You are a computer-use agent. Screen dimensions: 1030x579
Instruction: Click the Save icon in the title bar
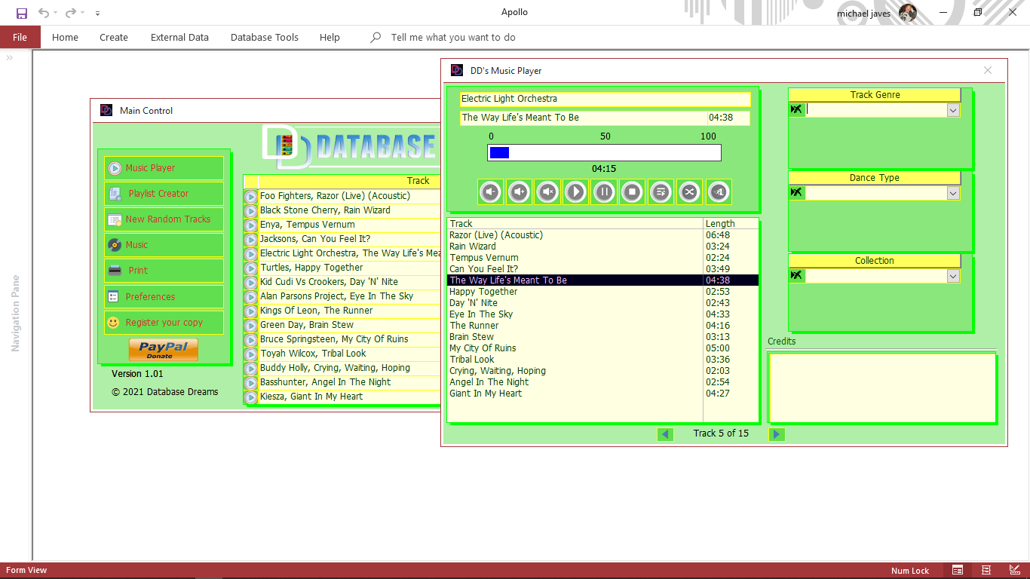(x=22, y=13)
